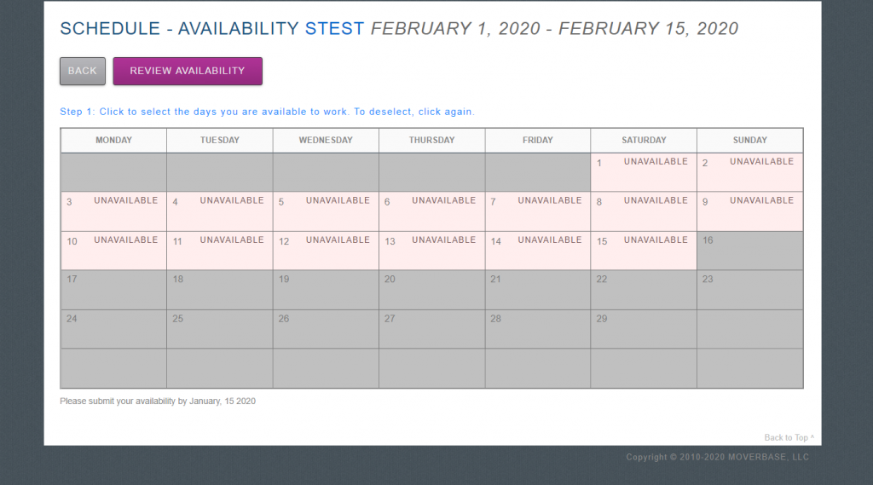Toggle Monday the 10th availability
The height and width of the screenshot is (485, 873).
(x=113, y=251)
